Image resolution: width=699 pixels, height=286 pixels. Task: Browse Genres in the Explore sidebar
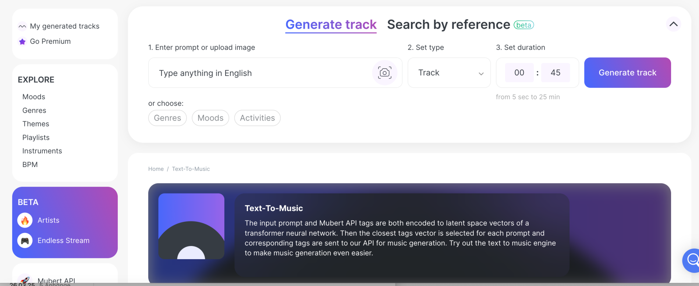tap(34, 111)
